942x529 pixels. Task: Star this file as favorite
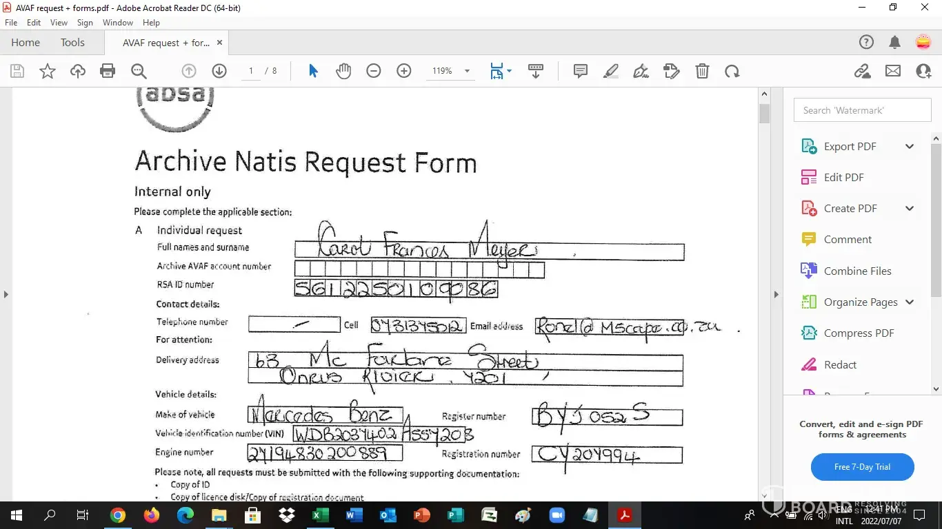(48, 71)
